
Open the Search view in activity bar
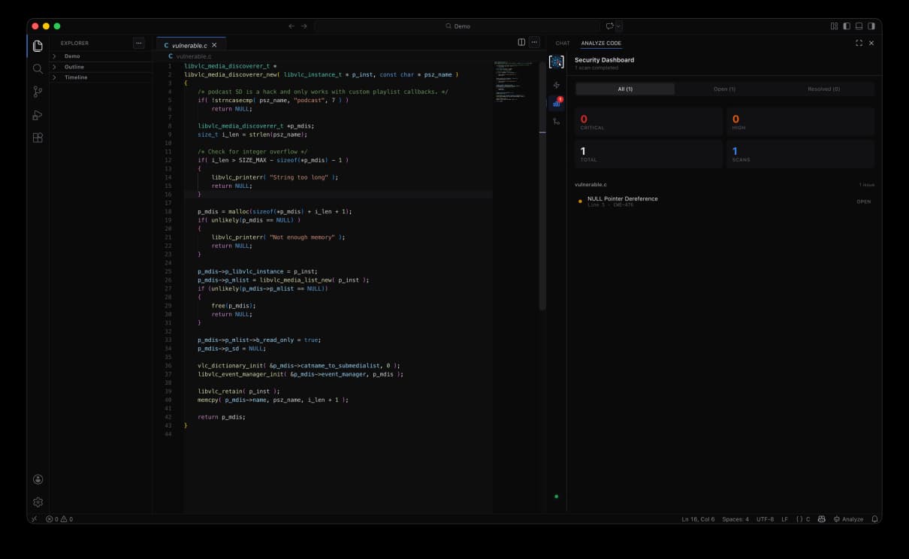pyautogui.click(x=38, y=69)
